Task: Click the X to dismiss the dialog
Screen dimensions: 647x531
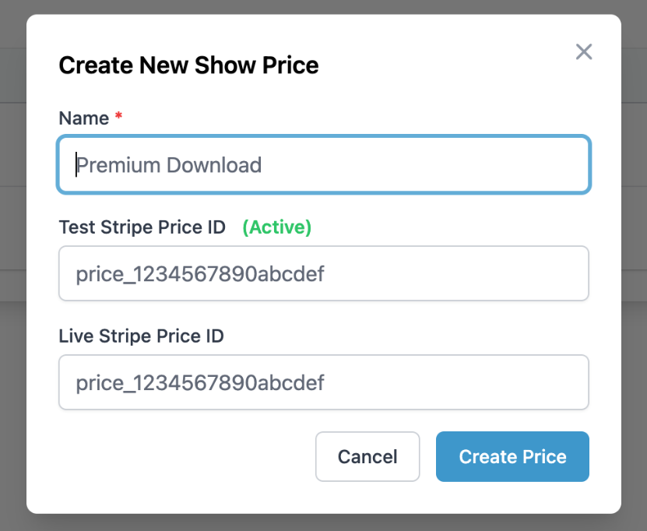Action: (x=584, y=51)
